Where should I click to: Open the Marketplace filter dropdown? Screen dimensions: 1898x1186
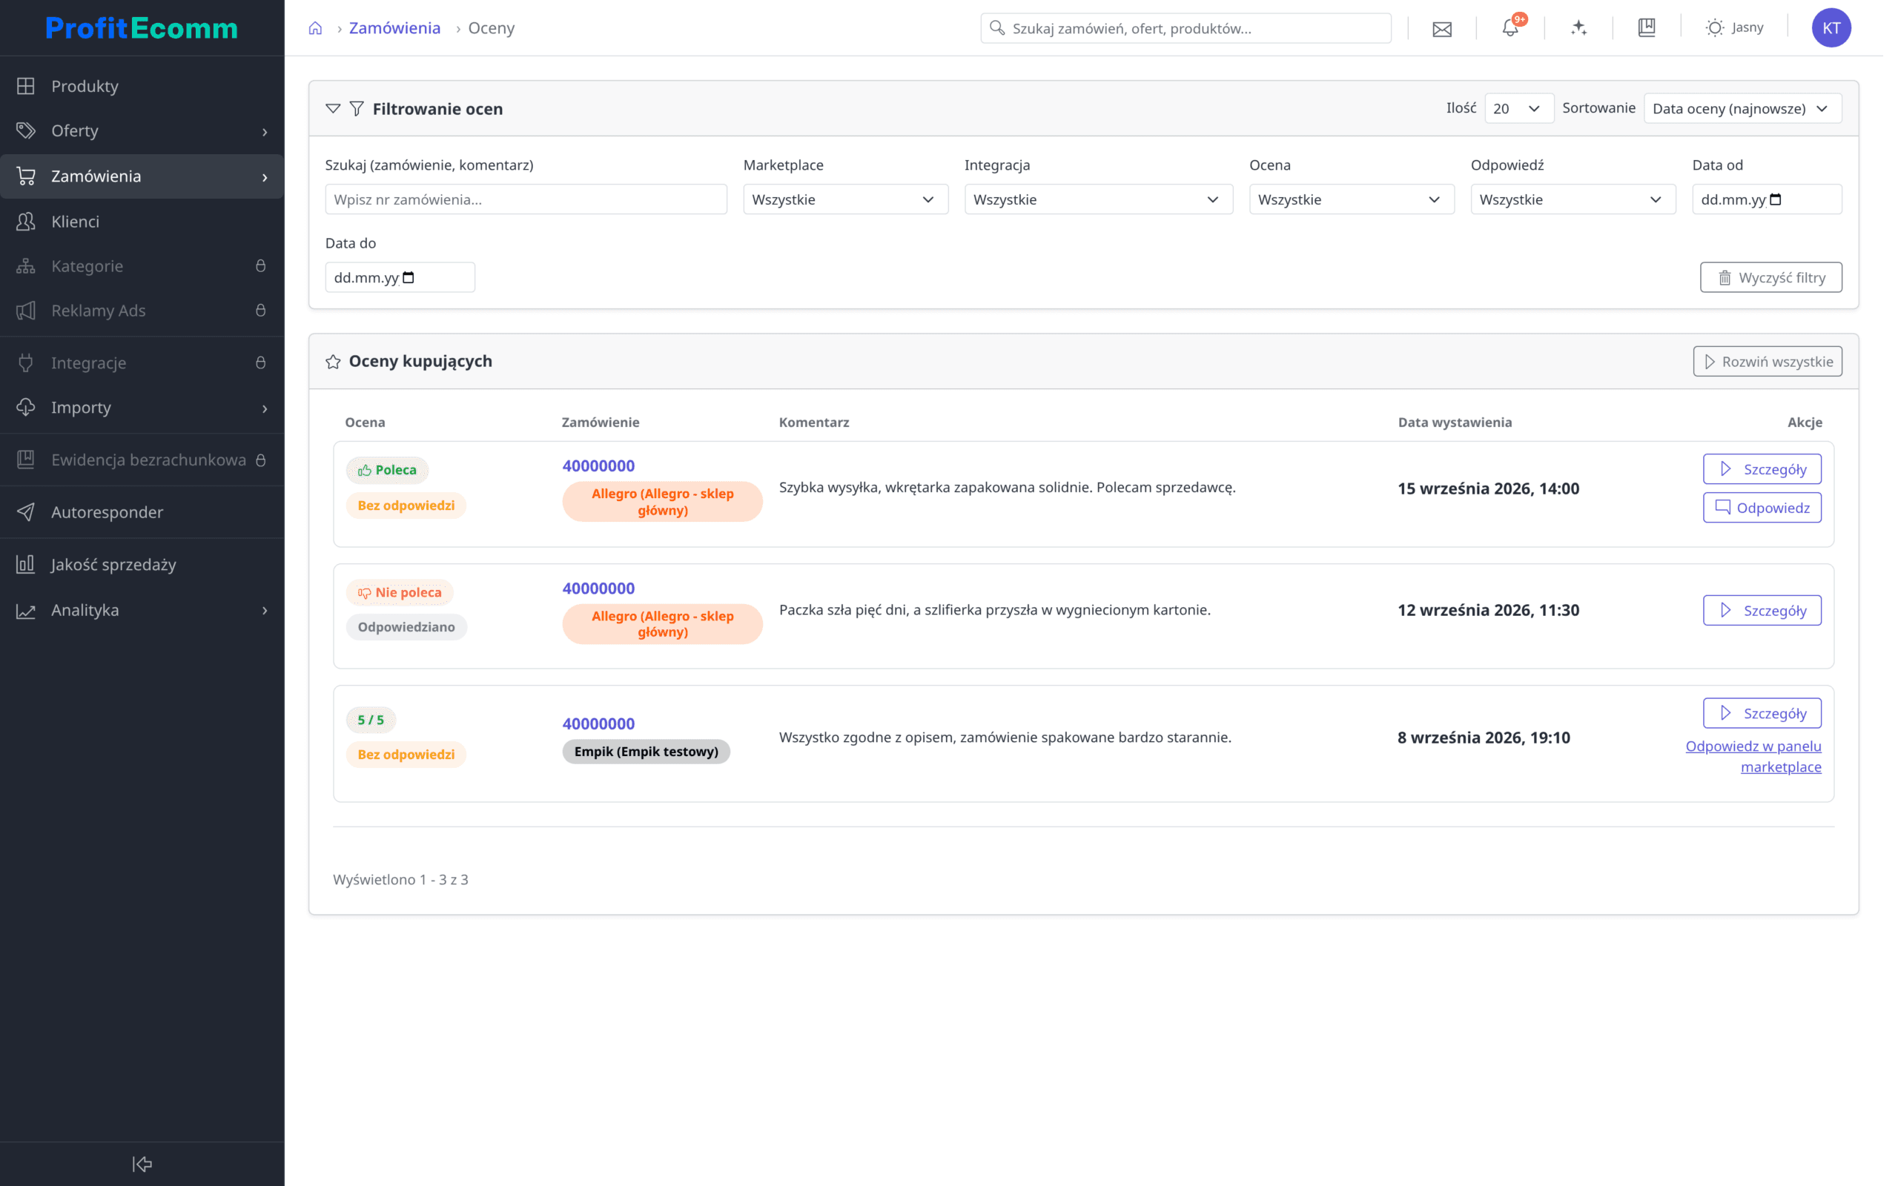845,199
